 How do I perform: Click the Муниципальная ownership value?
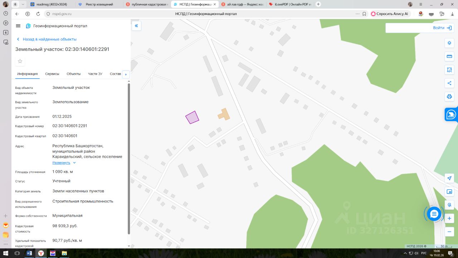[68, 215]
